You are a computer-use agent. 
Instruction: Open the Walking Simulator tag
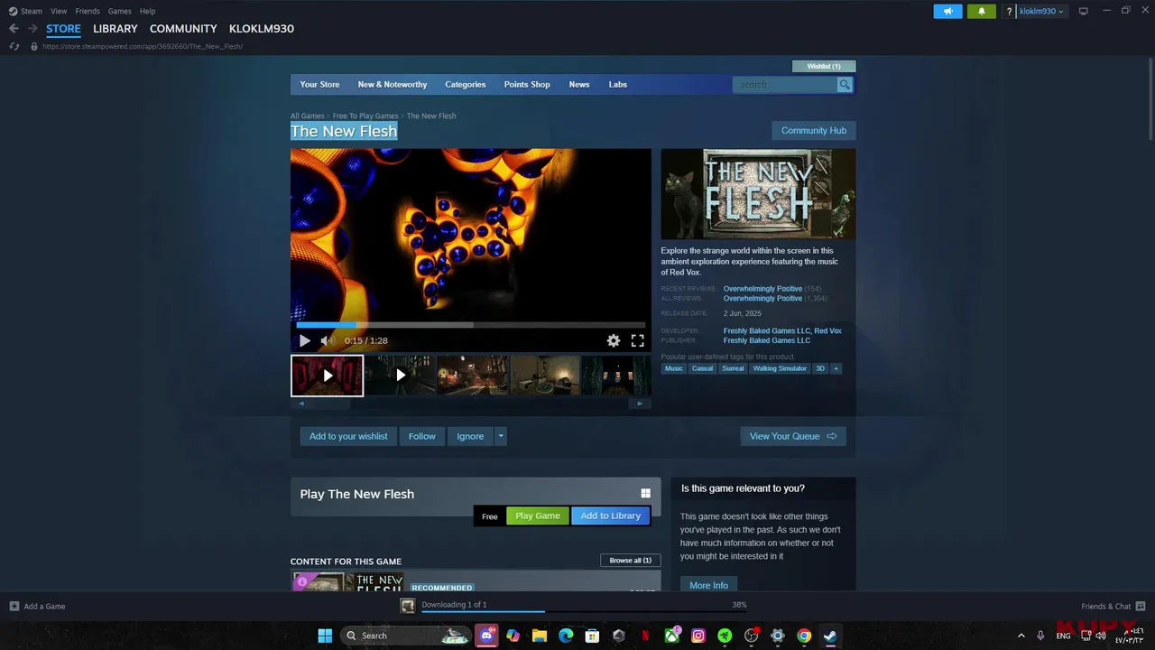(780, 368)
